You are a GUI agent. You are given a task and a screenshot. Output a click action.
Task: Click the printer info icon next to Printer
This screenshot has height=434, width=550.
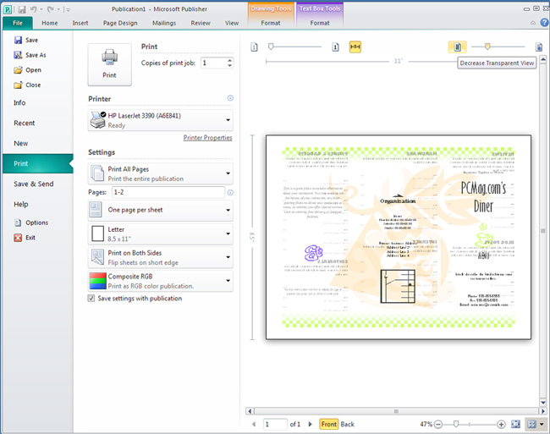click(x=230, y=98)
